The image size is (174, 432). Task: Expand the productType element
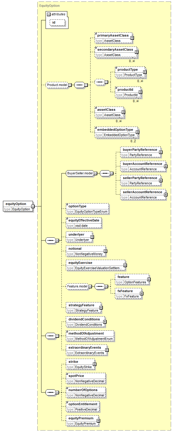click(145, 72)
